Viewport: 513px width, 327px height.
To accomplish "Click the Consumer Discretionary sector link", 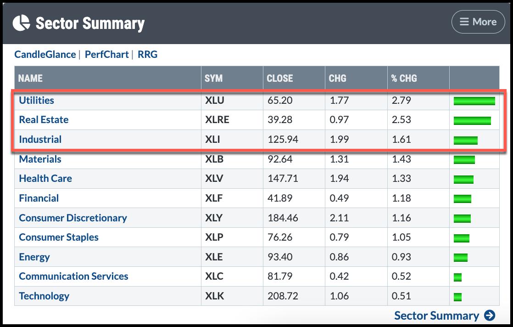I will pyautogui.click(x=73, y=218).
